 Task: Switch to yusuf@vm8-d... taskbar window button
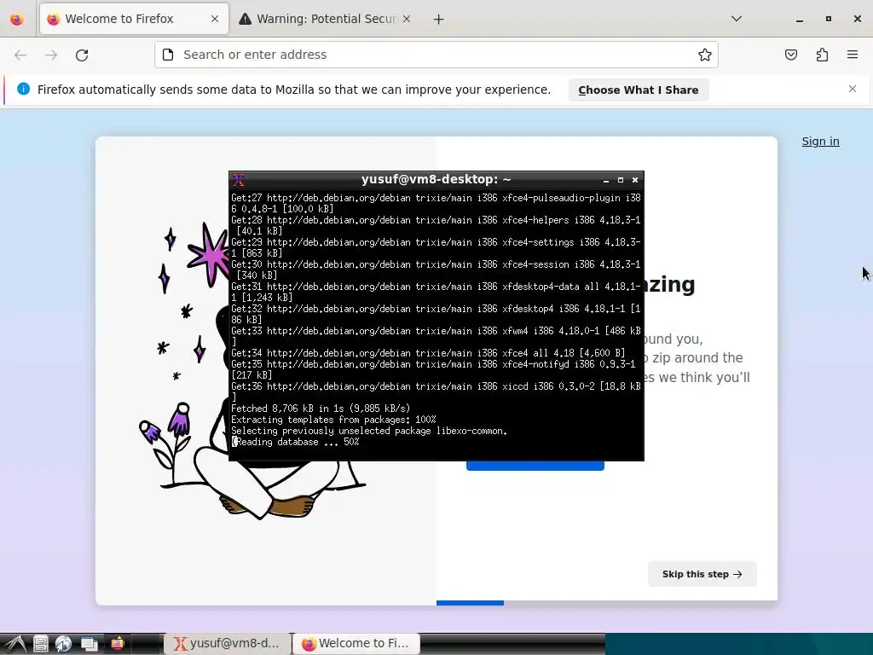coord(227,643)
